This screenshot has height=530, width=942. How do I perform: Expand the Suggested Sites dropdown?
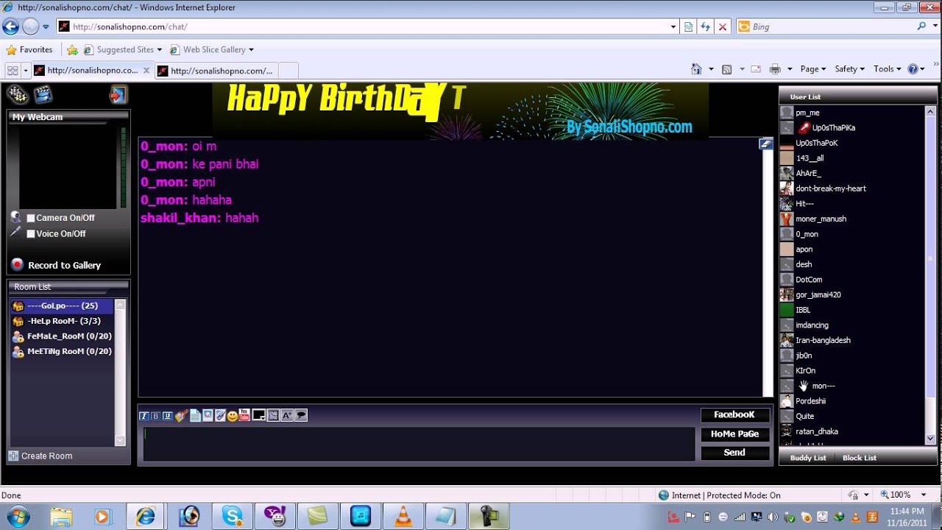[x=160, y=50]
